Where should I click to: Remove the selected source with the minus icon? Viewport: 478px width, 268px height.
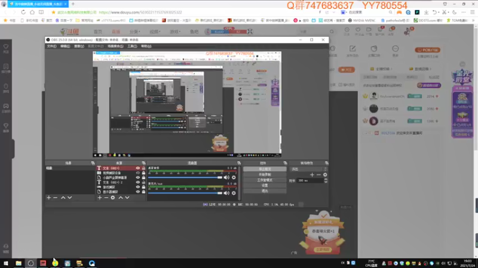coord(106,198)
